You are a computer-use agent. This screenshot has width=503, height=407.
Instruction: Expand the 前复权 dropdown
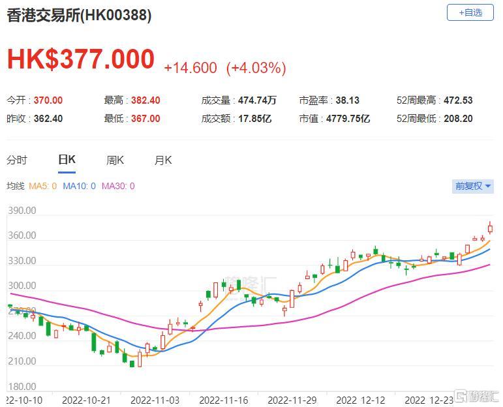tap(472, 186)
